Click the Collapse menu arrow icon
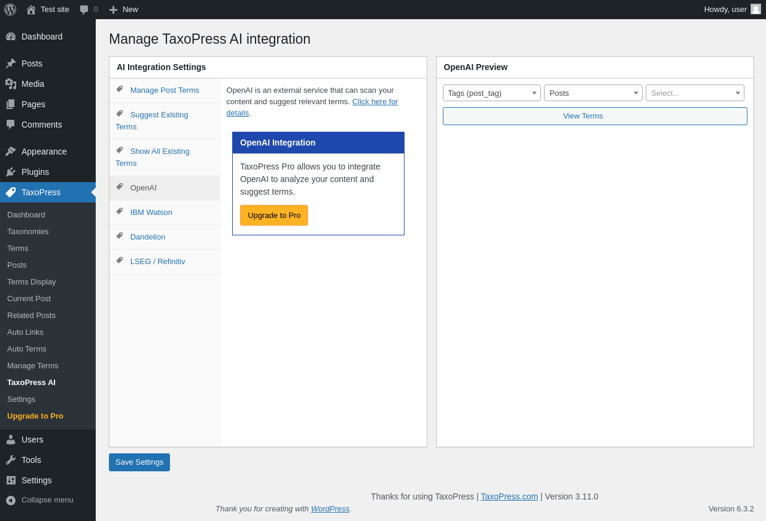The image size is (766, 521). 11,500
